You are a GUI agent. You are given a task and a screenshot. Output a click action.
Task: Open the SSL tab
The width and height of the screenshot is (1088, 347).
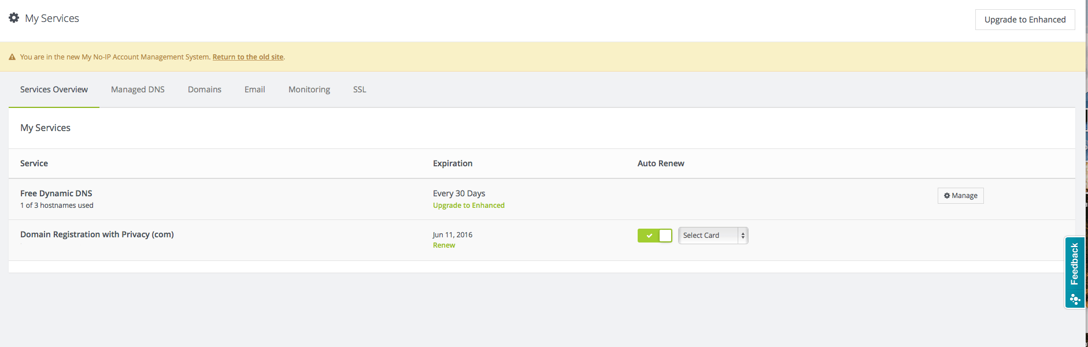pos(360,89)
